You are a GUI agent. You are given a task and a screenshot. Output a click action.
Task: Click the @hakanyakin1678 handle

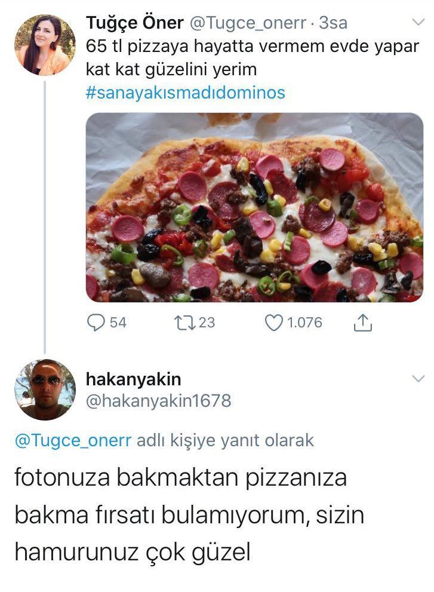click(x=158, y=401)
